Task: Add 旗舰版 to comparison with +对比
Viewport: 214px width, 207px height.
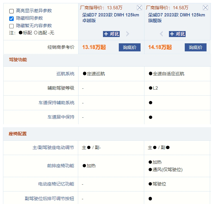Action: 177,34
